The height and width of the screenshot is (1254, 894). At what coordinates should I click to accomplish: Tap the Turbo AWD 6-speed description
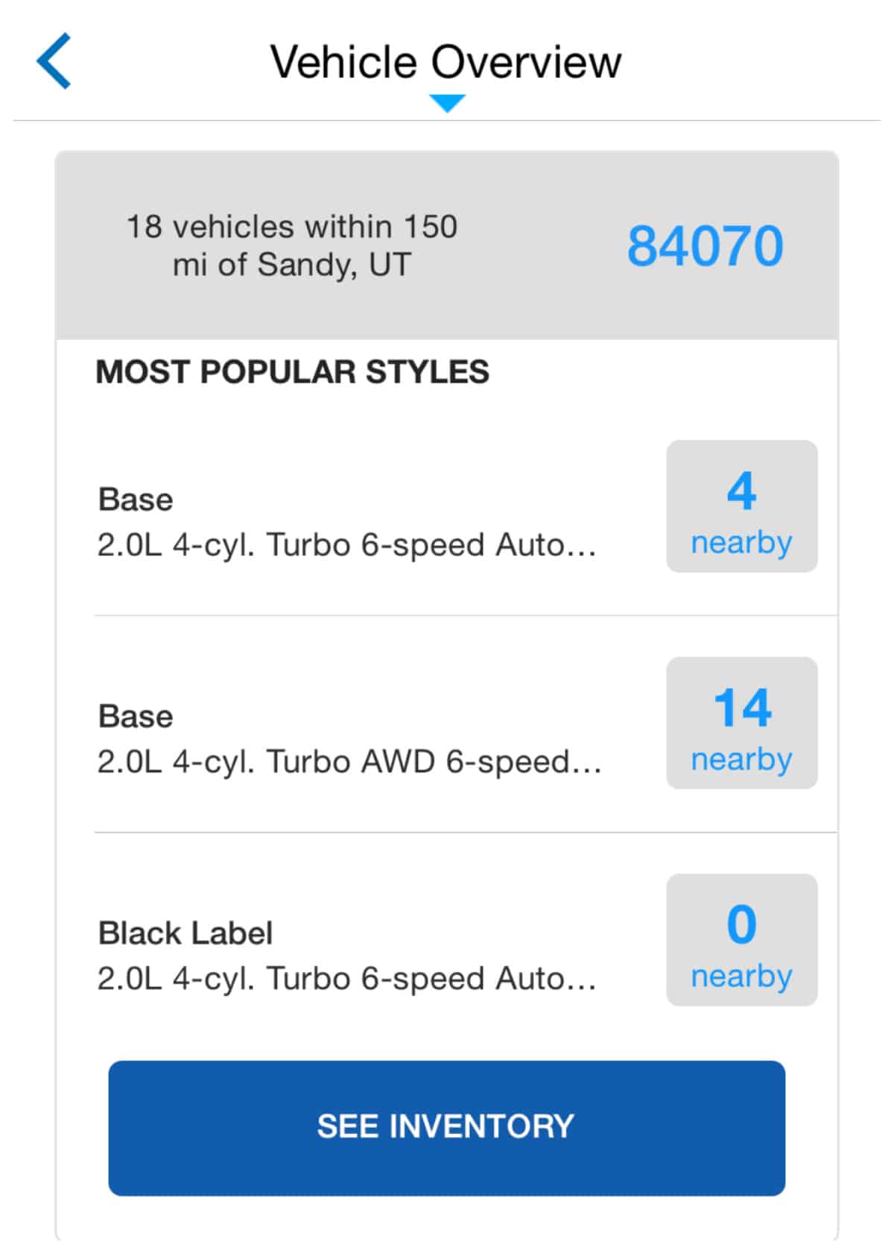(349, 762)
